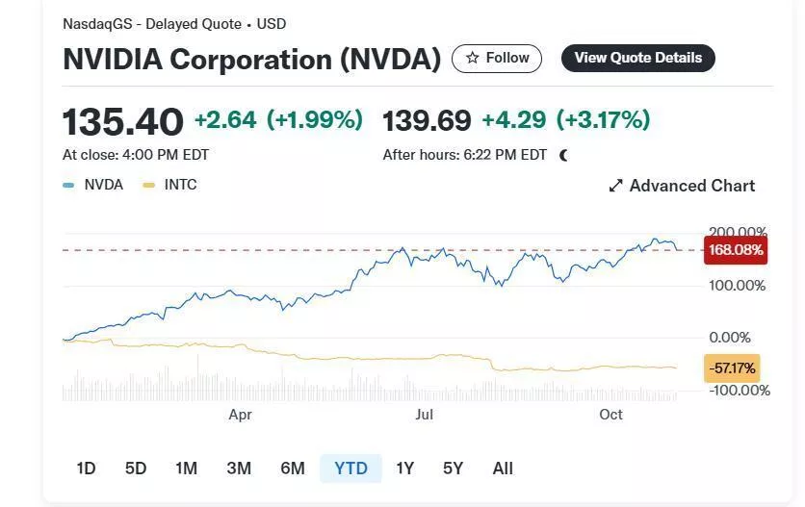Click the NVIDIA Corporation (NVDA) title

(251, 59)
